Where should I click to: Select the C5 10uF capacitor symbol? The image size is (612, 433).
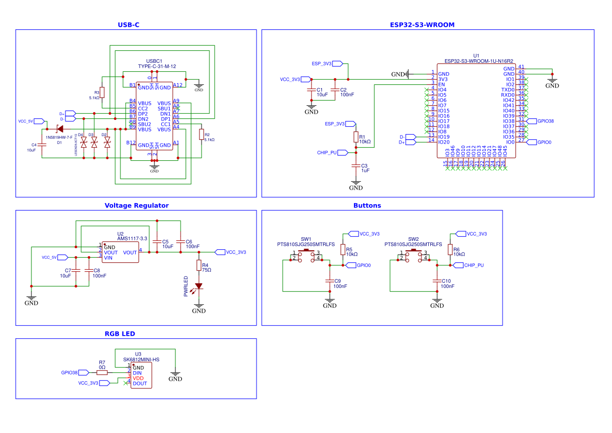[157, 242]
